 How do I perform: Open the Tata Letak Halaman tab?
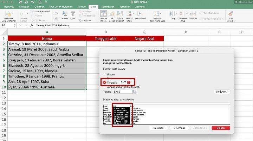61,7
